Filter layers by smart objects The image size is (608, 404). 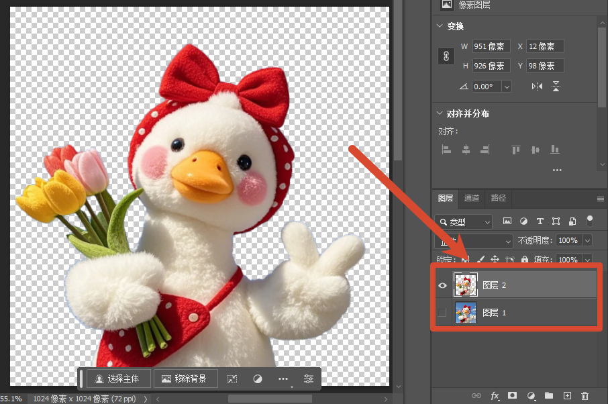[x=572, y=221]
